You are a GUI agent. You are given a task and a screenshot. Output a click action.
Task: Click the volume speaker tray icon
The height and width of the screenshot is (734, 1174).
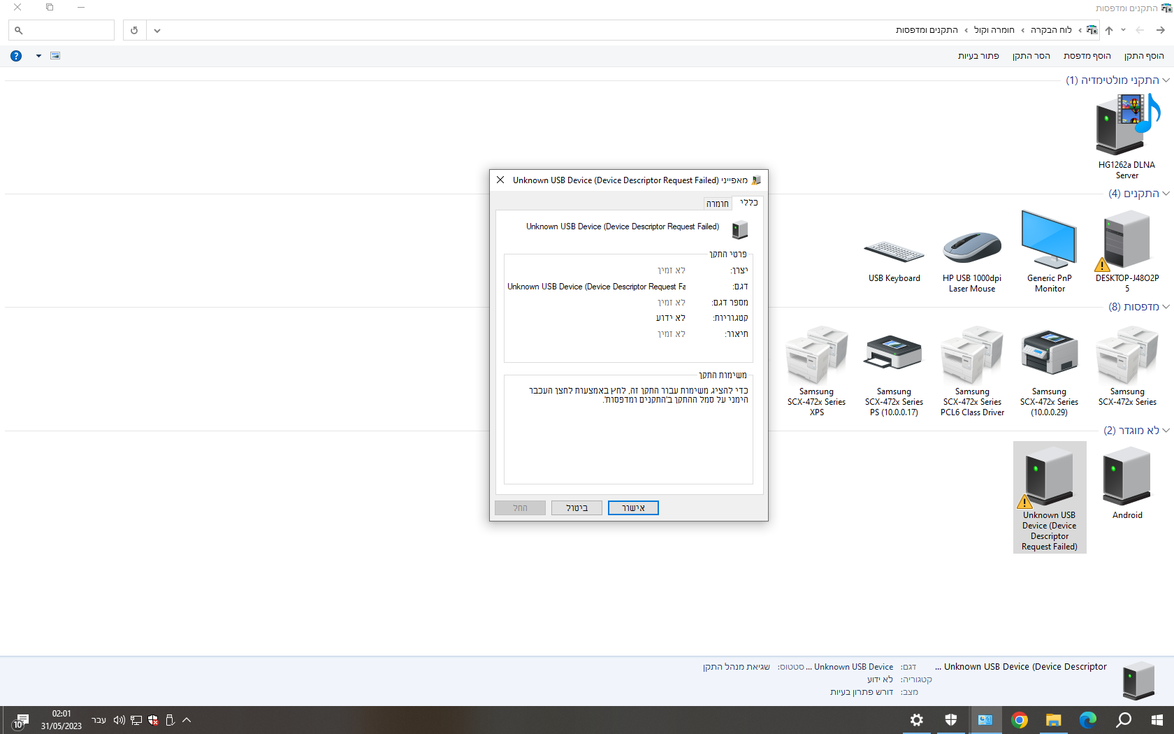119,720
